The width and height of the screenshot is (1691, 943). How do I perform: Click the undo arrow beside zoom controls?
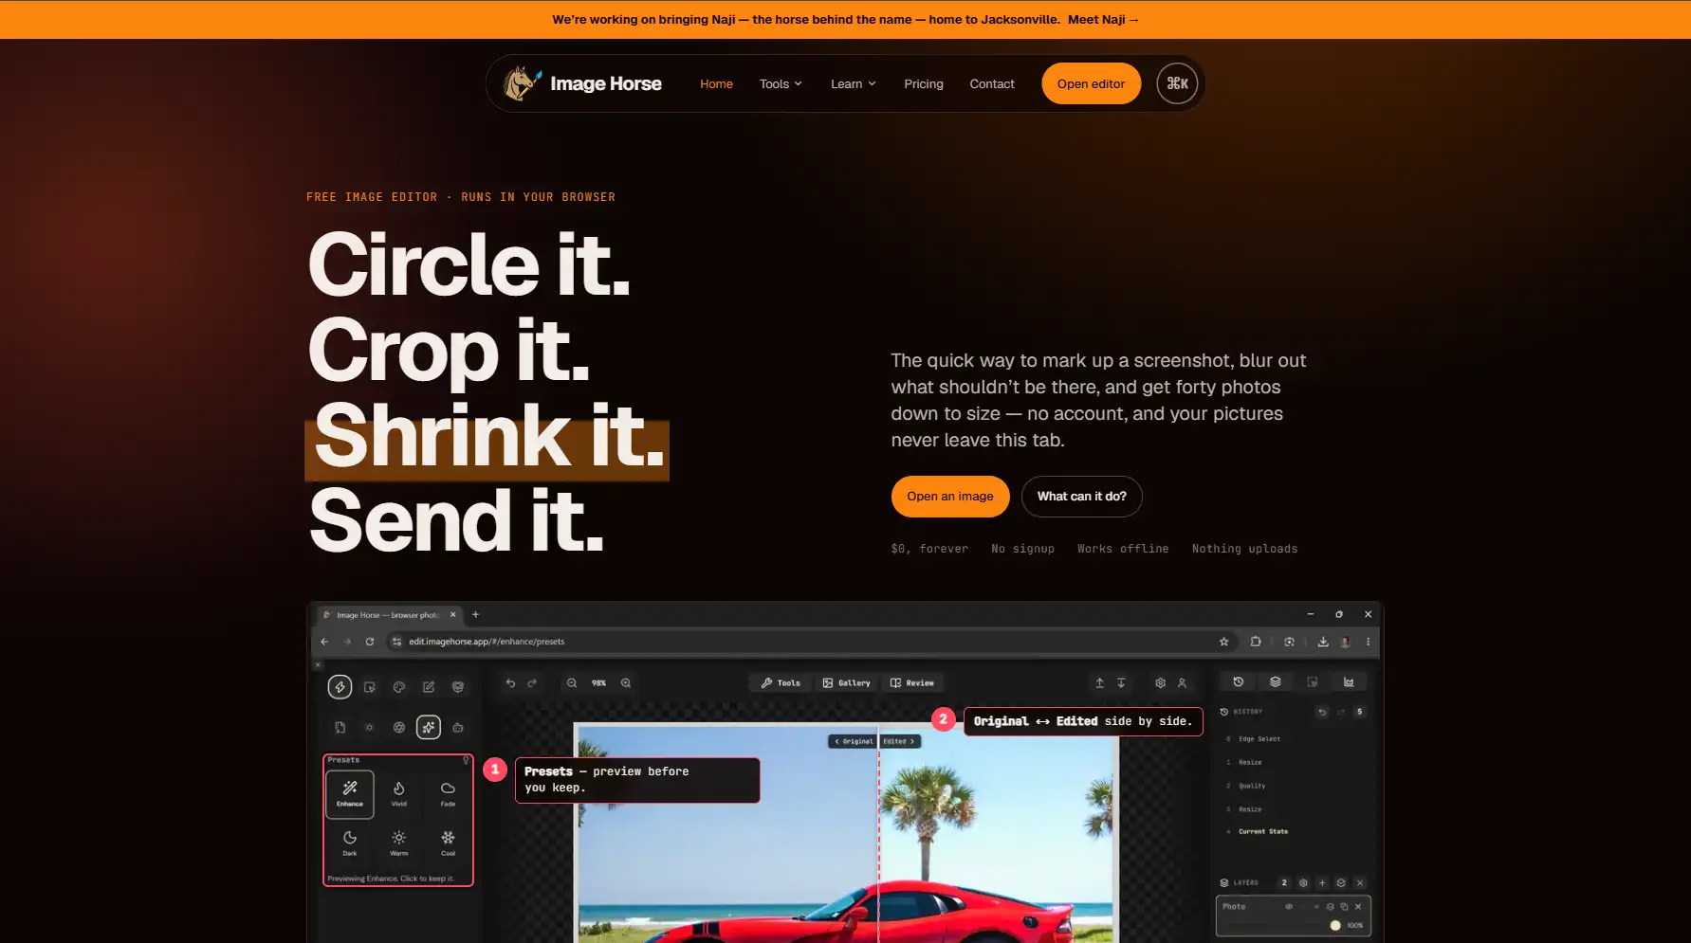(x=510, y=683)
